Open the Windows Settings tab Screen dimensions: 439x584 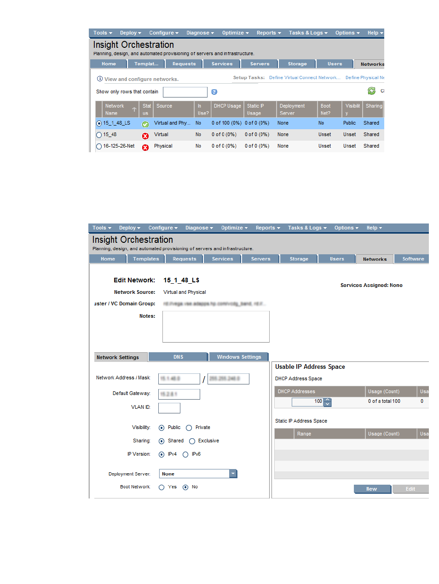point(239,357)
